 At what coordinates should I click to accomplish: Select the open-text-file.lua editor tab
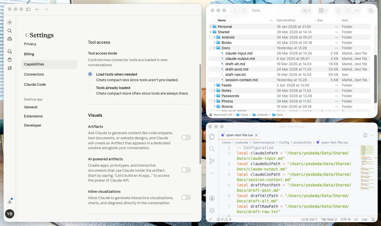239,135
